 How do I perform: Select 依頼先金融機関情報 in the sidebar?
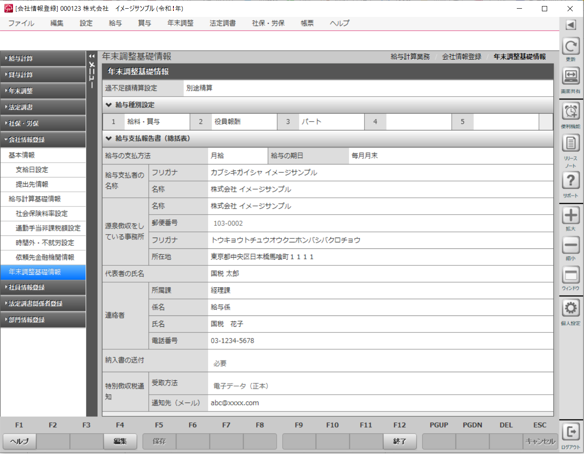click(43, 257)
